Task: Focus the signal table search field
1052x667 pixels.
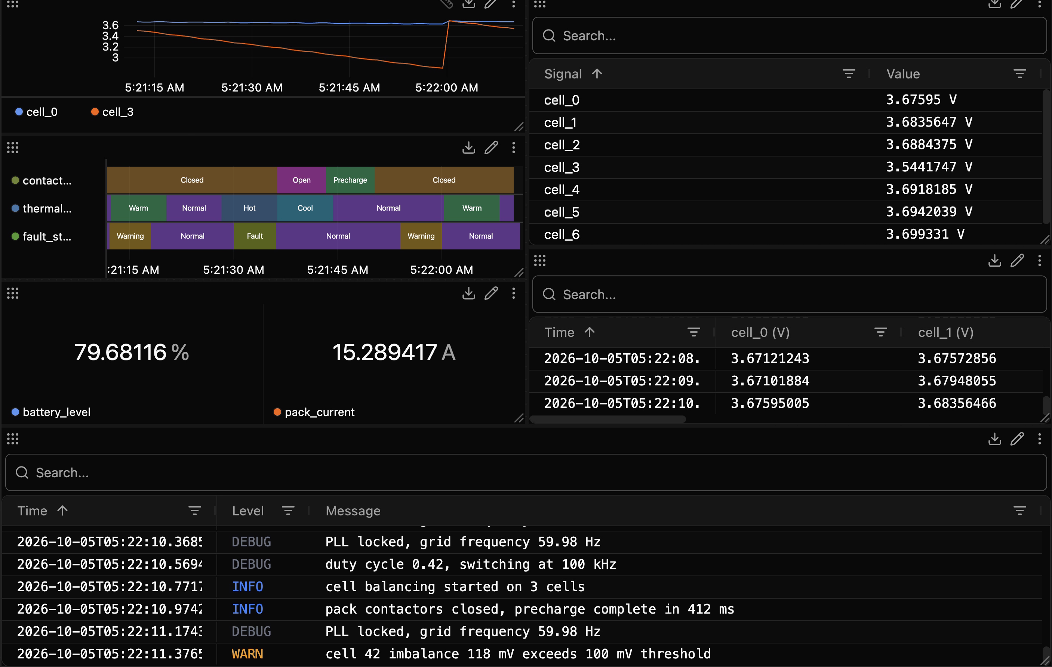Action: point(789,36)
